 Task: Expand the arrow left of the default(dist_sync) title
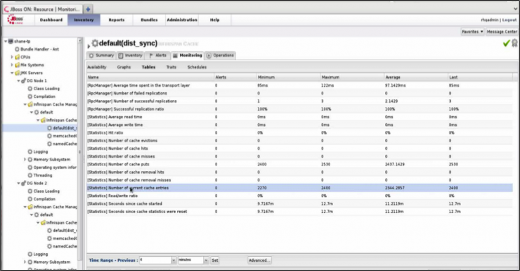[89, 46]
